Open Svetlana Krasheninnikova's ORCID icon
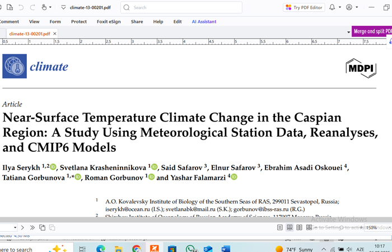 pyautogui.click(x=155, y=167)
